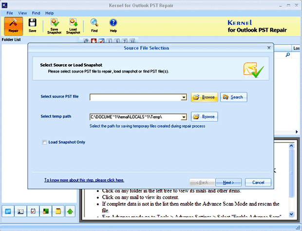Click the blue Help question mark icon

[113, 22]
